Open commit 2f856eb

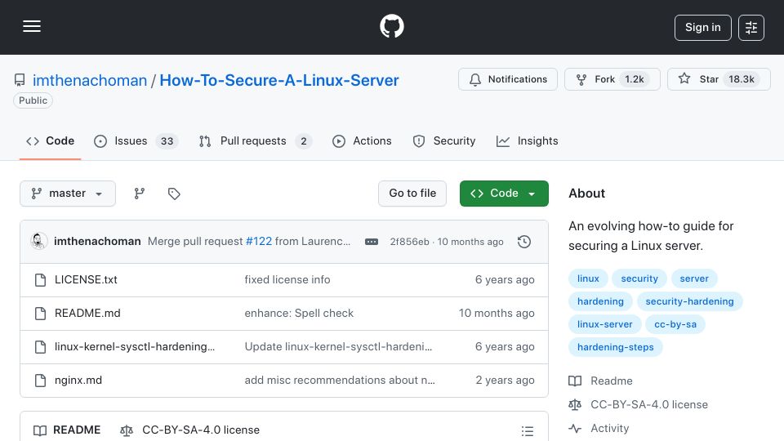(409, 242)
